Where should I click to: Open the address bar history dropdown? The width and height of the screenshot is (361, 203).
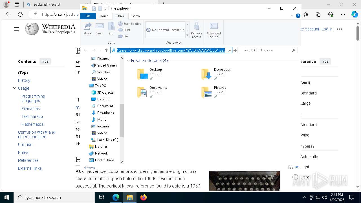tap(230, 50)
